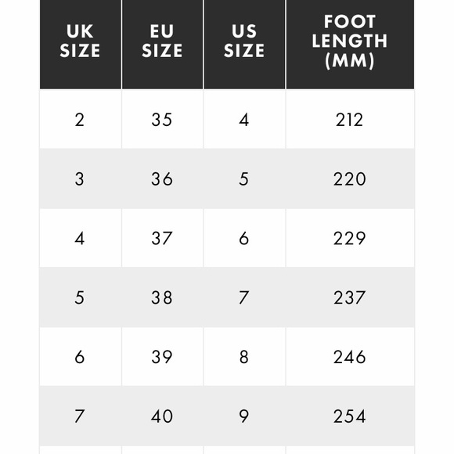This screenshot has width=454, height=454.
Task: Select EU size 36 cell
Action: tap(163, 178)
